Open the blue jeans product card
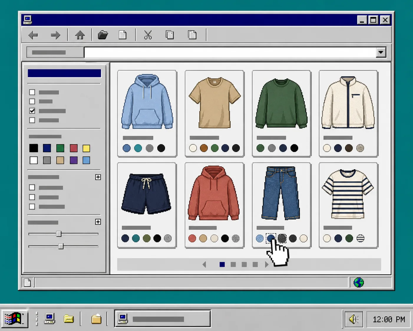Image resolution: width=413 pixels, height=331 pixels. [x=281, y=205]
